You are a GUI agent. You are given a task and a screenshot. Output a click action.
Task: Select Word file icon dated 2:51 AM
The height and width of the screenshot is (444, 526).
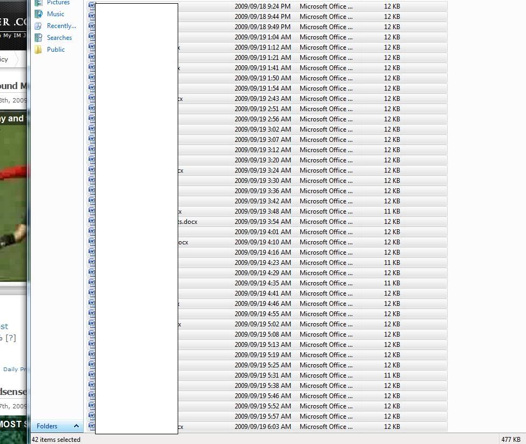(x=91, y=108)
